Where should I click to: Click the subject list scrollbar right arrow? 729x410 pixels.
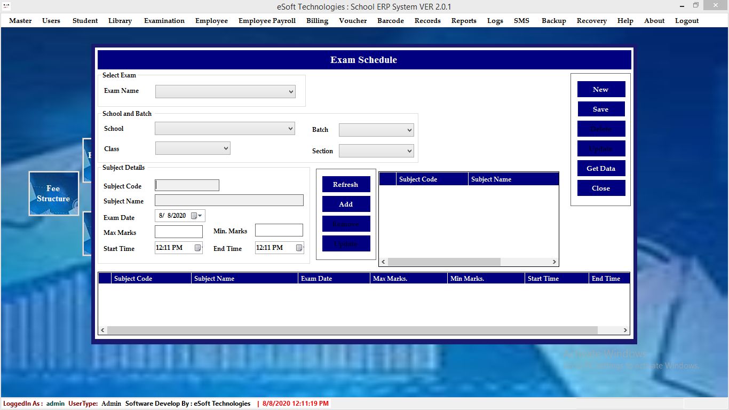click(554, 262)
